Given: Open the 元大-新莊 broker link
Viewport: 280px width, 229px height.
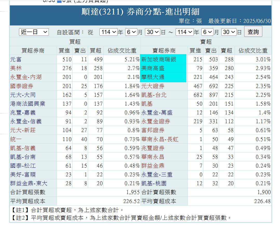Looking at the screenshot, I should point(23,130).
